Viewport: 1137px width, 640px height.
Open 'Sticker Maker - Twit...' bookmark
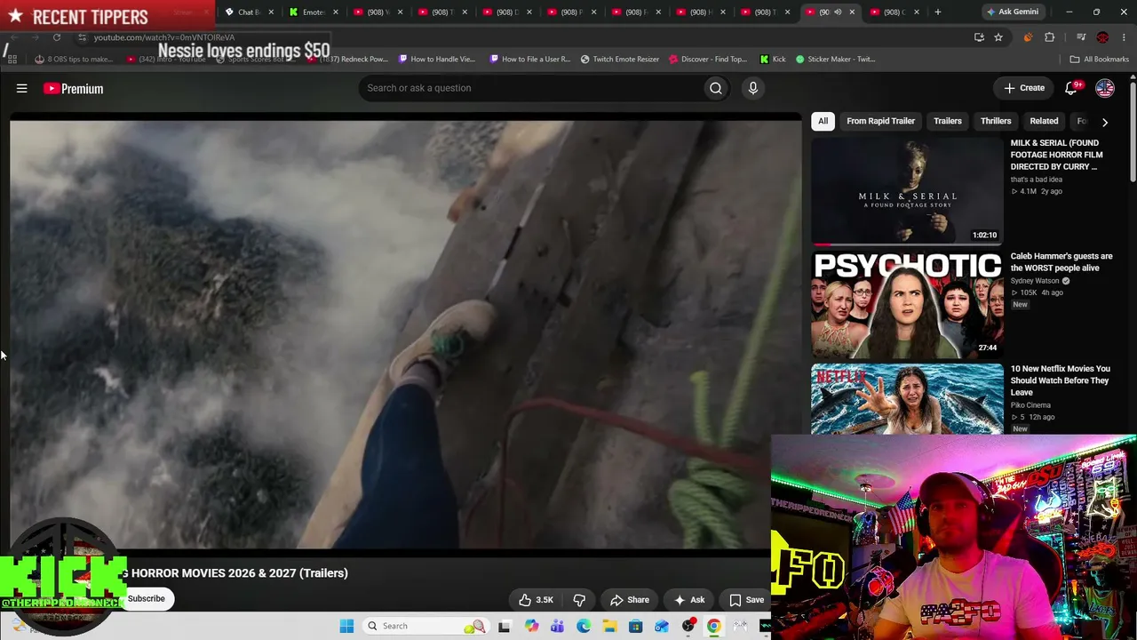point(836,60)
